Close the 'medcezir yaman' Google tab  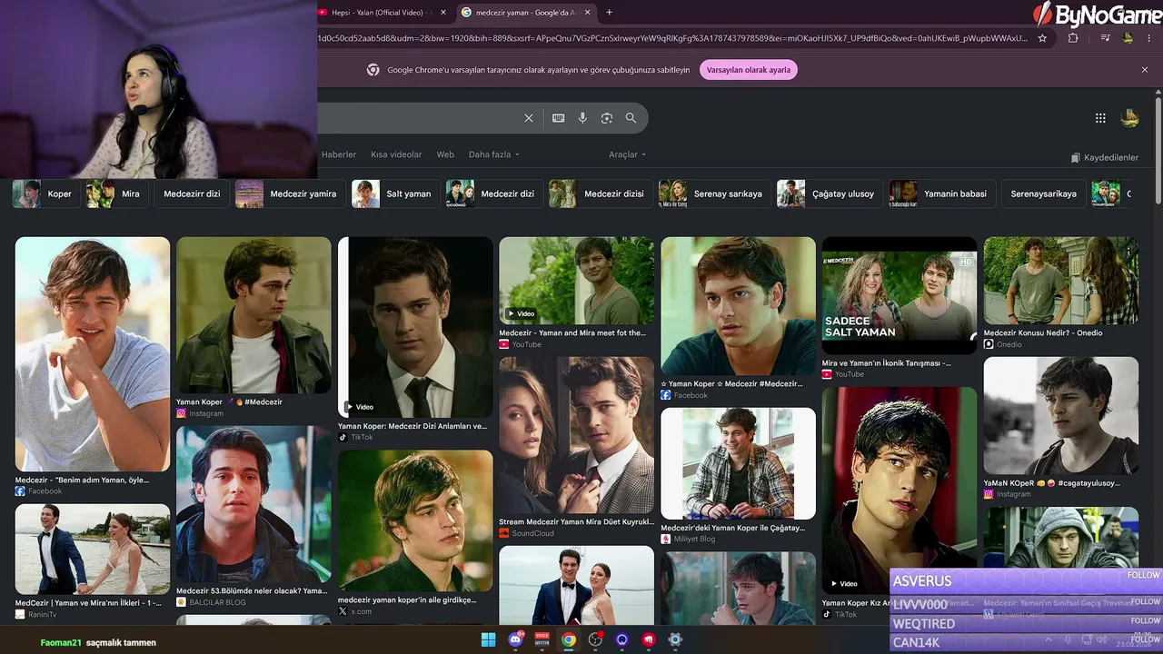[x=588, y=13]
